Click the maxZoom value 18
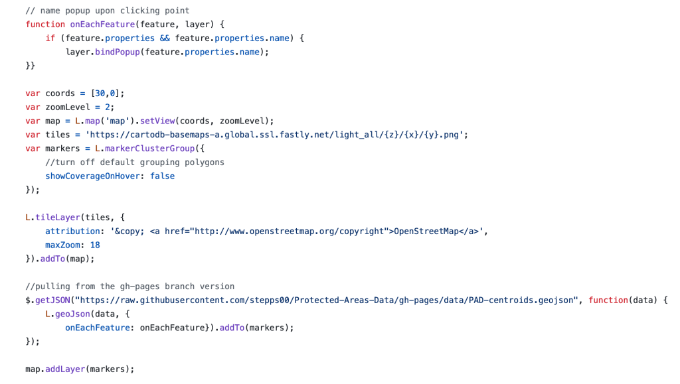Viewport: 680px width, 384px height. (x=95, y=245)
